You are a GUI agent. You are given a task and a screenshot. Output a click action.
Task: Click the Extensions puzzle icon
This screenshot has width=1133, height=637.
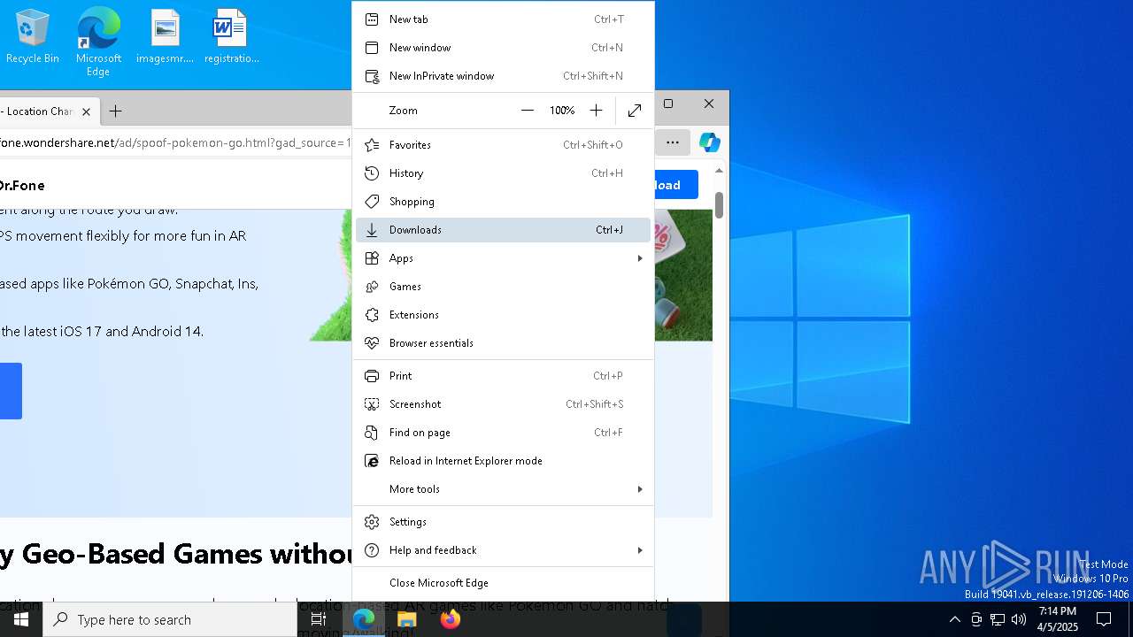pos(372,315)
